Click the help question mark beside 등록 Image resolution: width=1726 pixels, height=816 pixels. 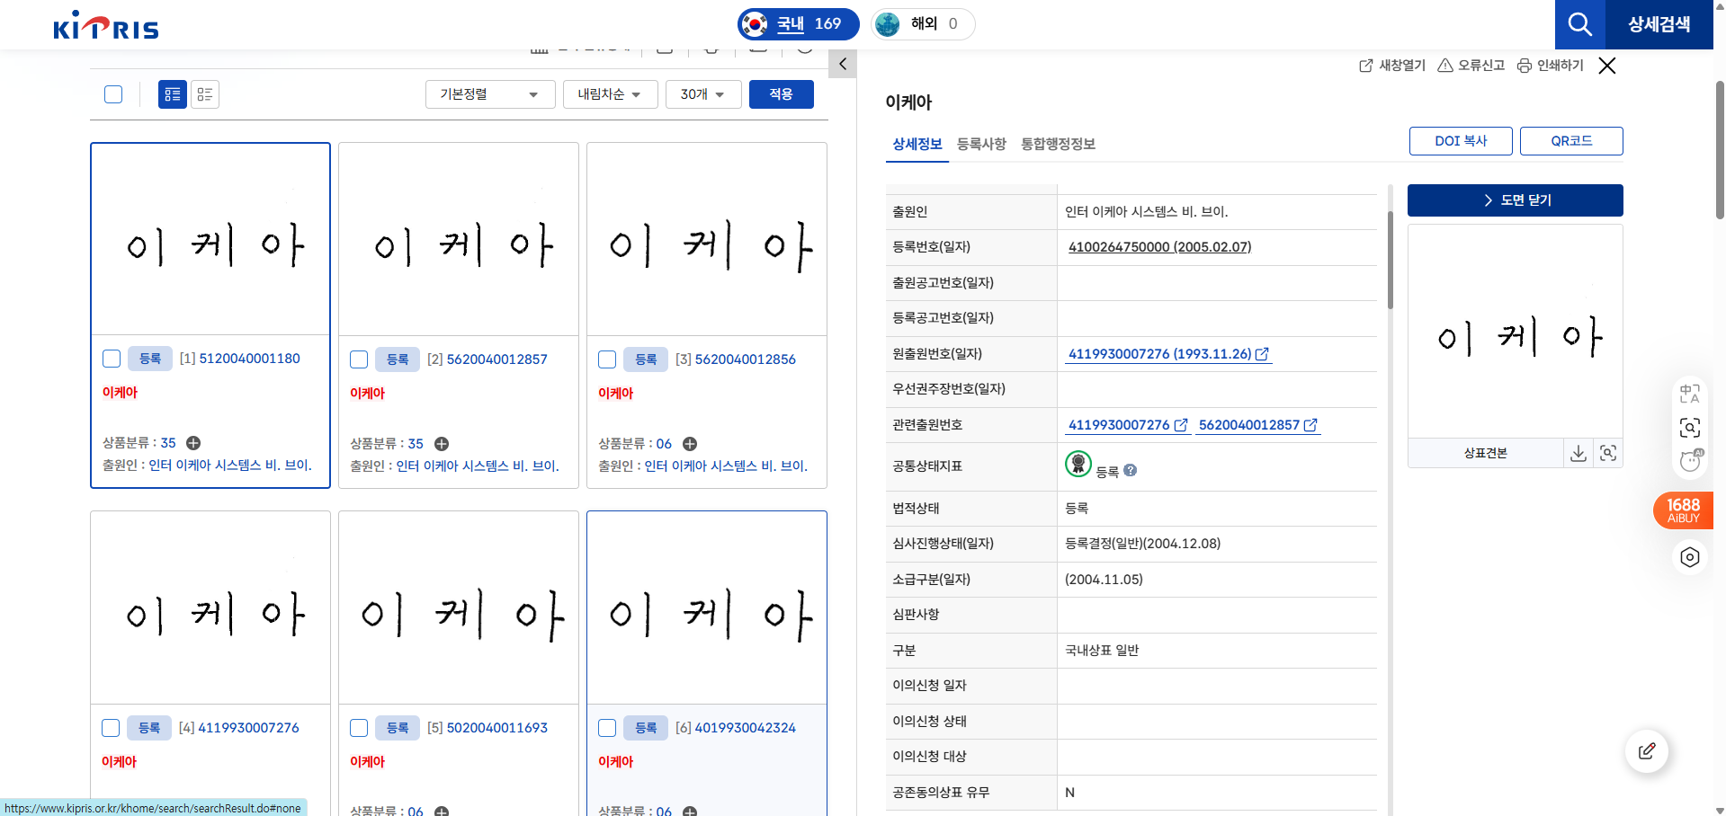pos(1131,470)
